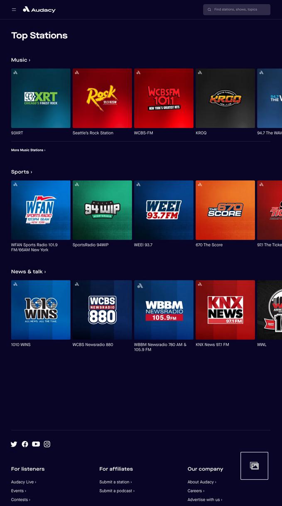Expand the Music section heading

(20, 60)
